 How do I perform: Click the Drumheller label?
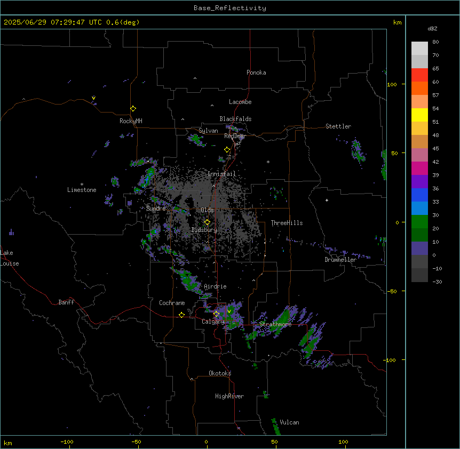point(340,260)
